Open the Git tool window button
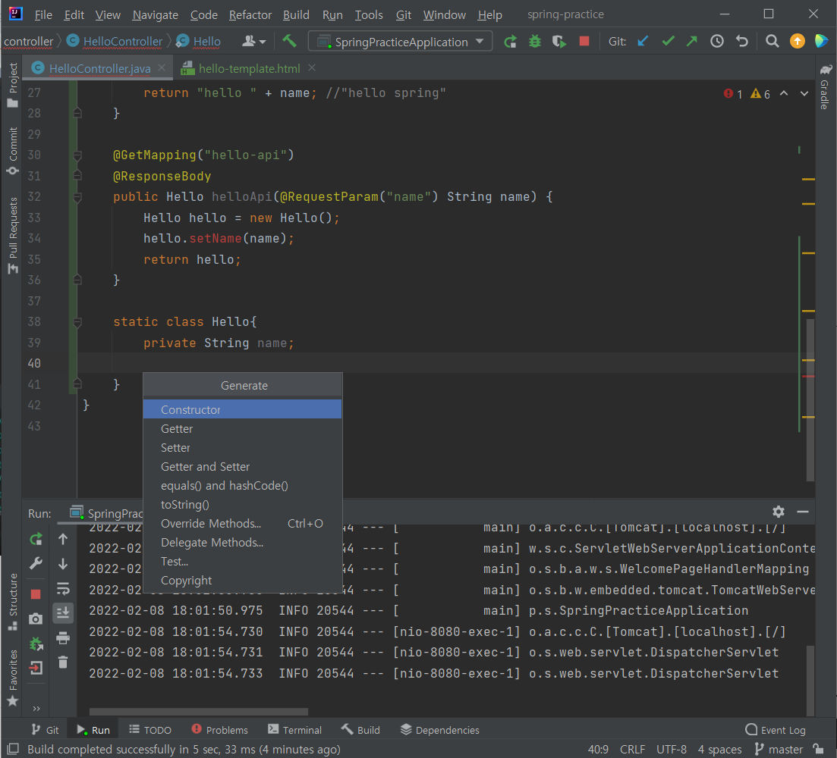Image resolution: width=837 pixels, height=758 pixels. (x=45, y=730)
